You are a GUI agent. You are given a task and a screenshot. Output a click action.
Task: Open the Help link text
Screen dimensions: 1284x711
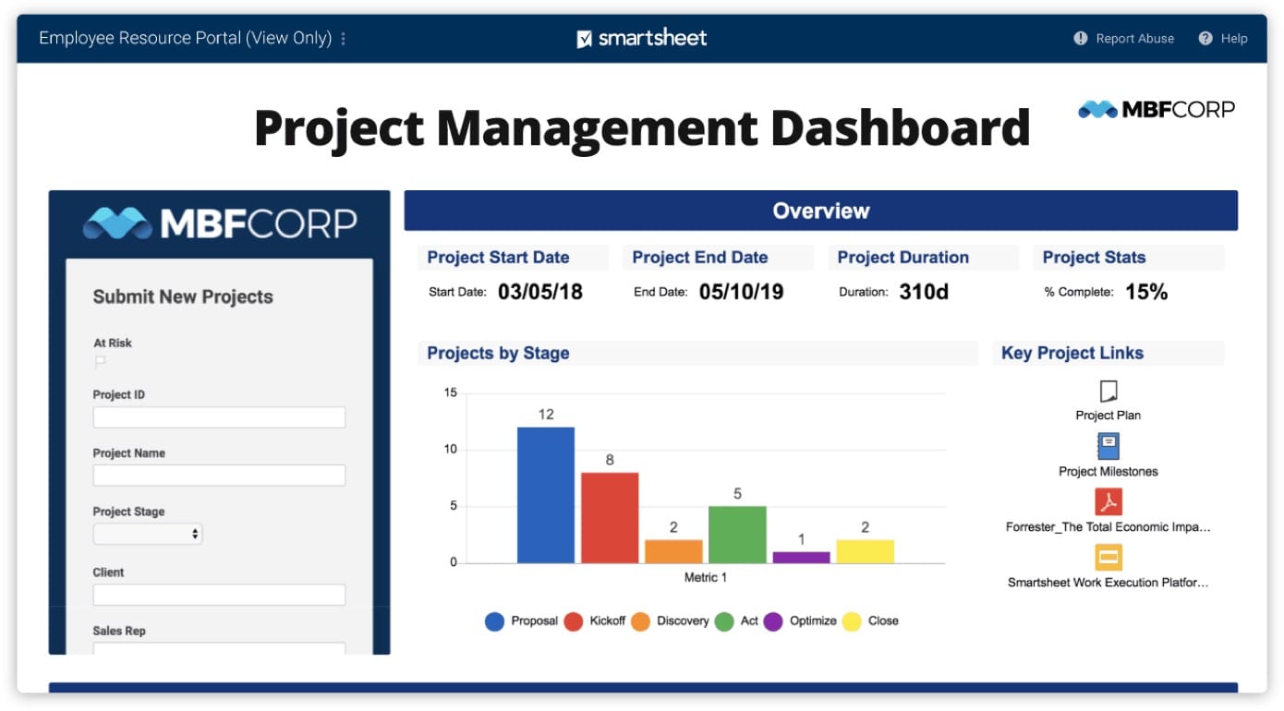pos(1234,39)
